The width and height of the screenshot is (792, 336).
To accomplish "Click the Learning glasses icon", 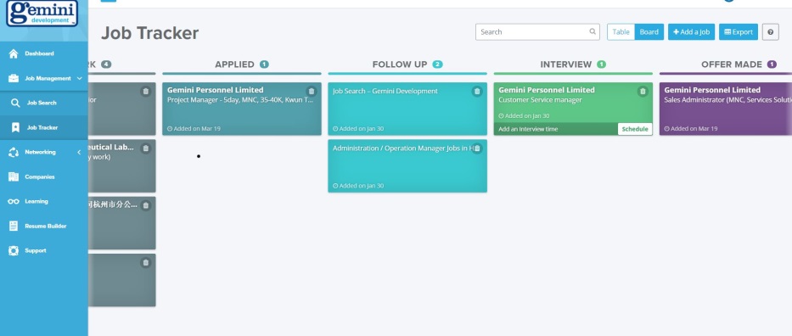I will [x=14, y=201].
